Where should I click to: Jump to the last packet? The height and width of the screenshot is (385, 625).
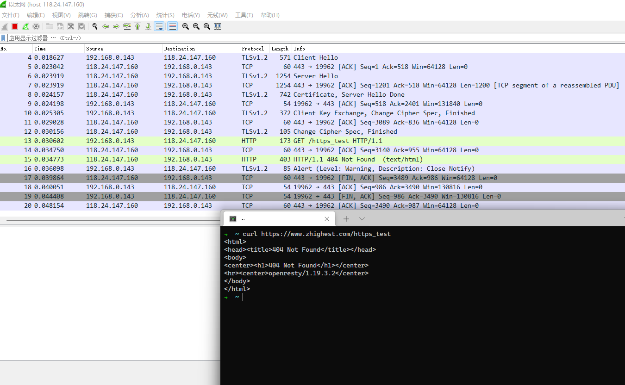[x=148, y=26]
